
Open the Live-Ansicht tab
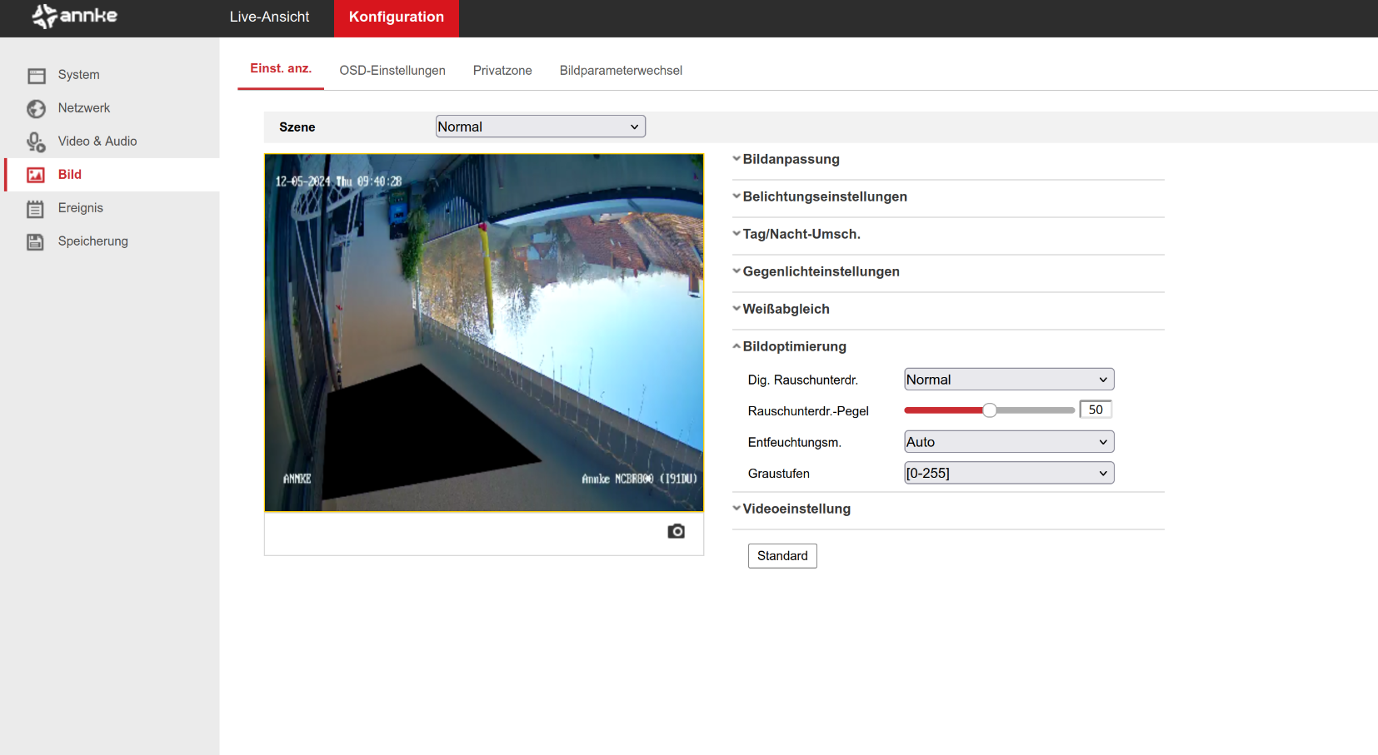(x=269, y=17)
